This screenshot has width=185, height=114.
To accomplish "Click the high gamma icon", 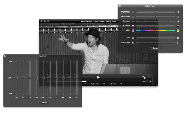I will [x=178, y=26].
